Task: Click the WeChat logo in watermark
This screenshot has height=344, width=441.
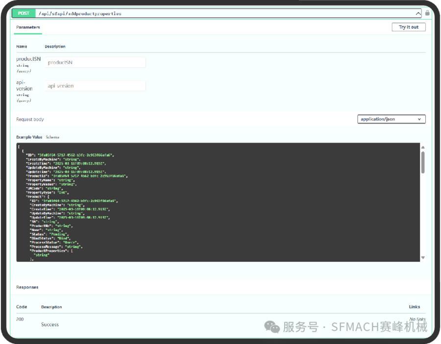Action: 272,327
